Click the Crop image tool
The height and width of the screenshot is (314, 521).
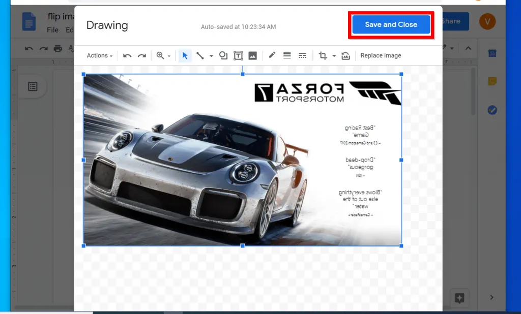pyautogui.click(x=323, y=55)
